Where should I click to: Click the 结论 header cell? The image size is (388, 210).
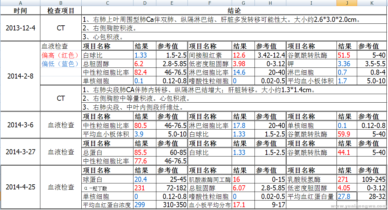234,10
